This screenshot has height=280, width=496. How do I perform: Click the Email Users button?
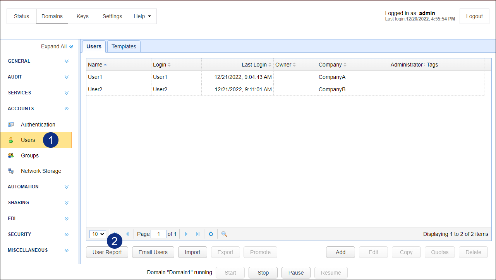[153, 252]
